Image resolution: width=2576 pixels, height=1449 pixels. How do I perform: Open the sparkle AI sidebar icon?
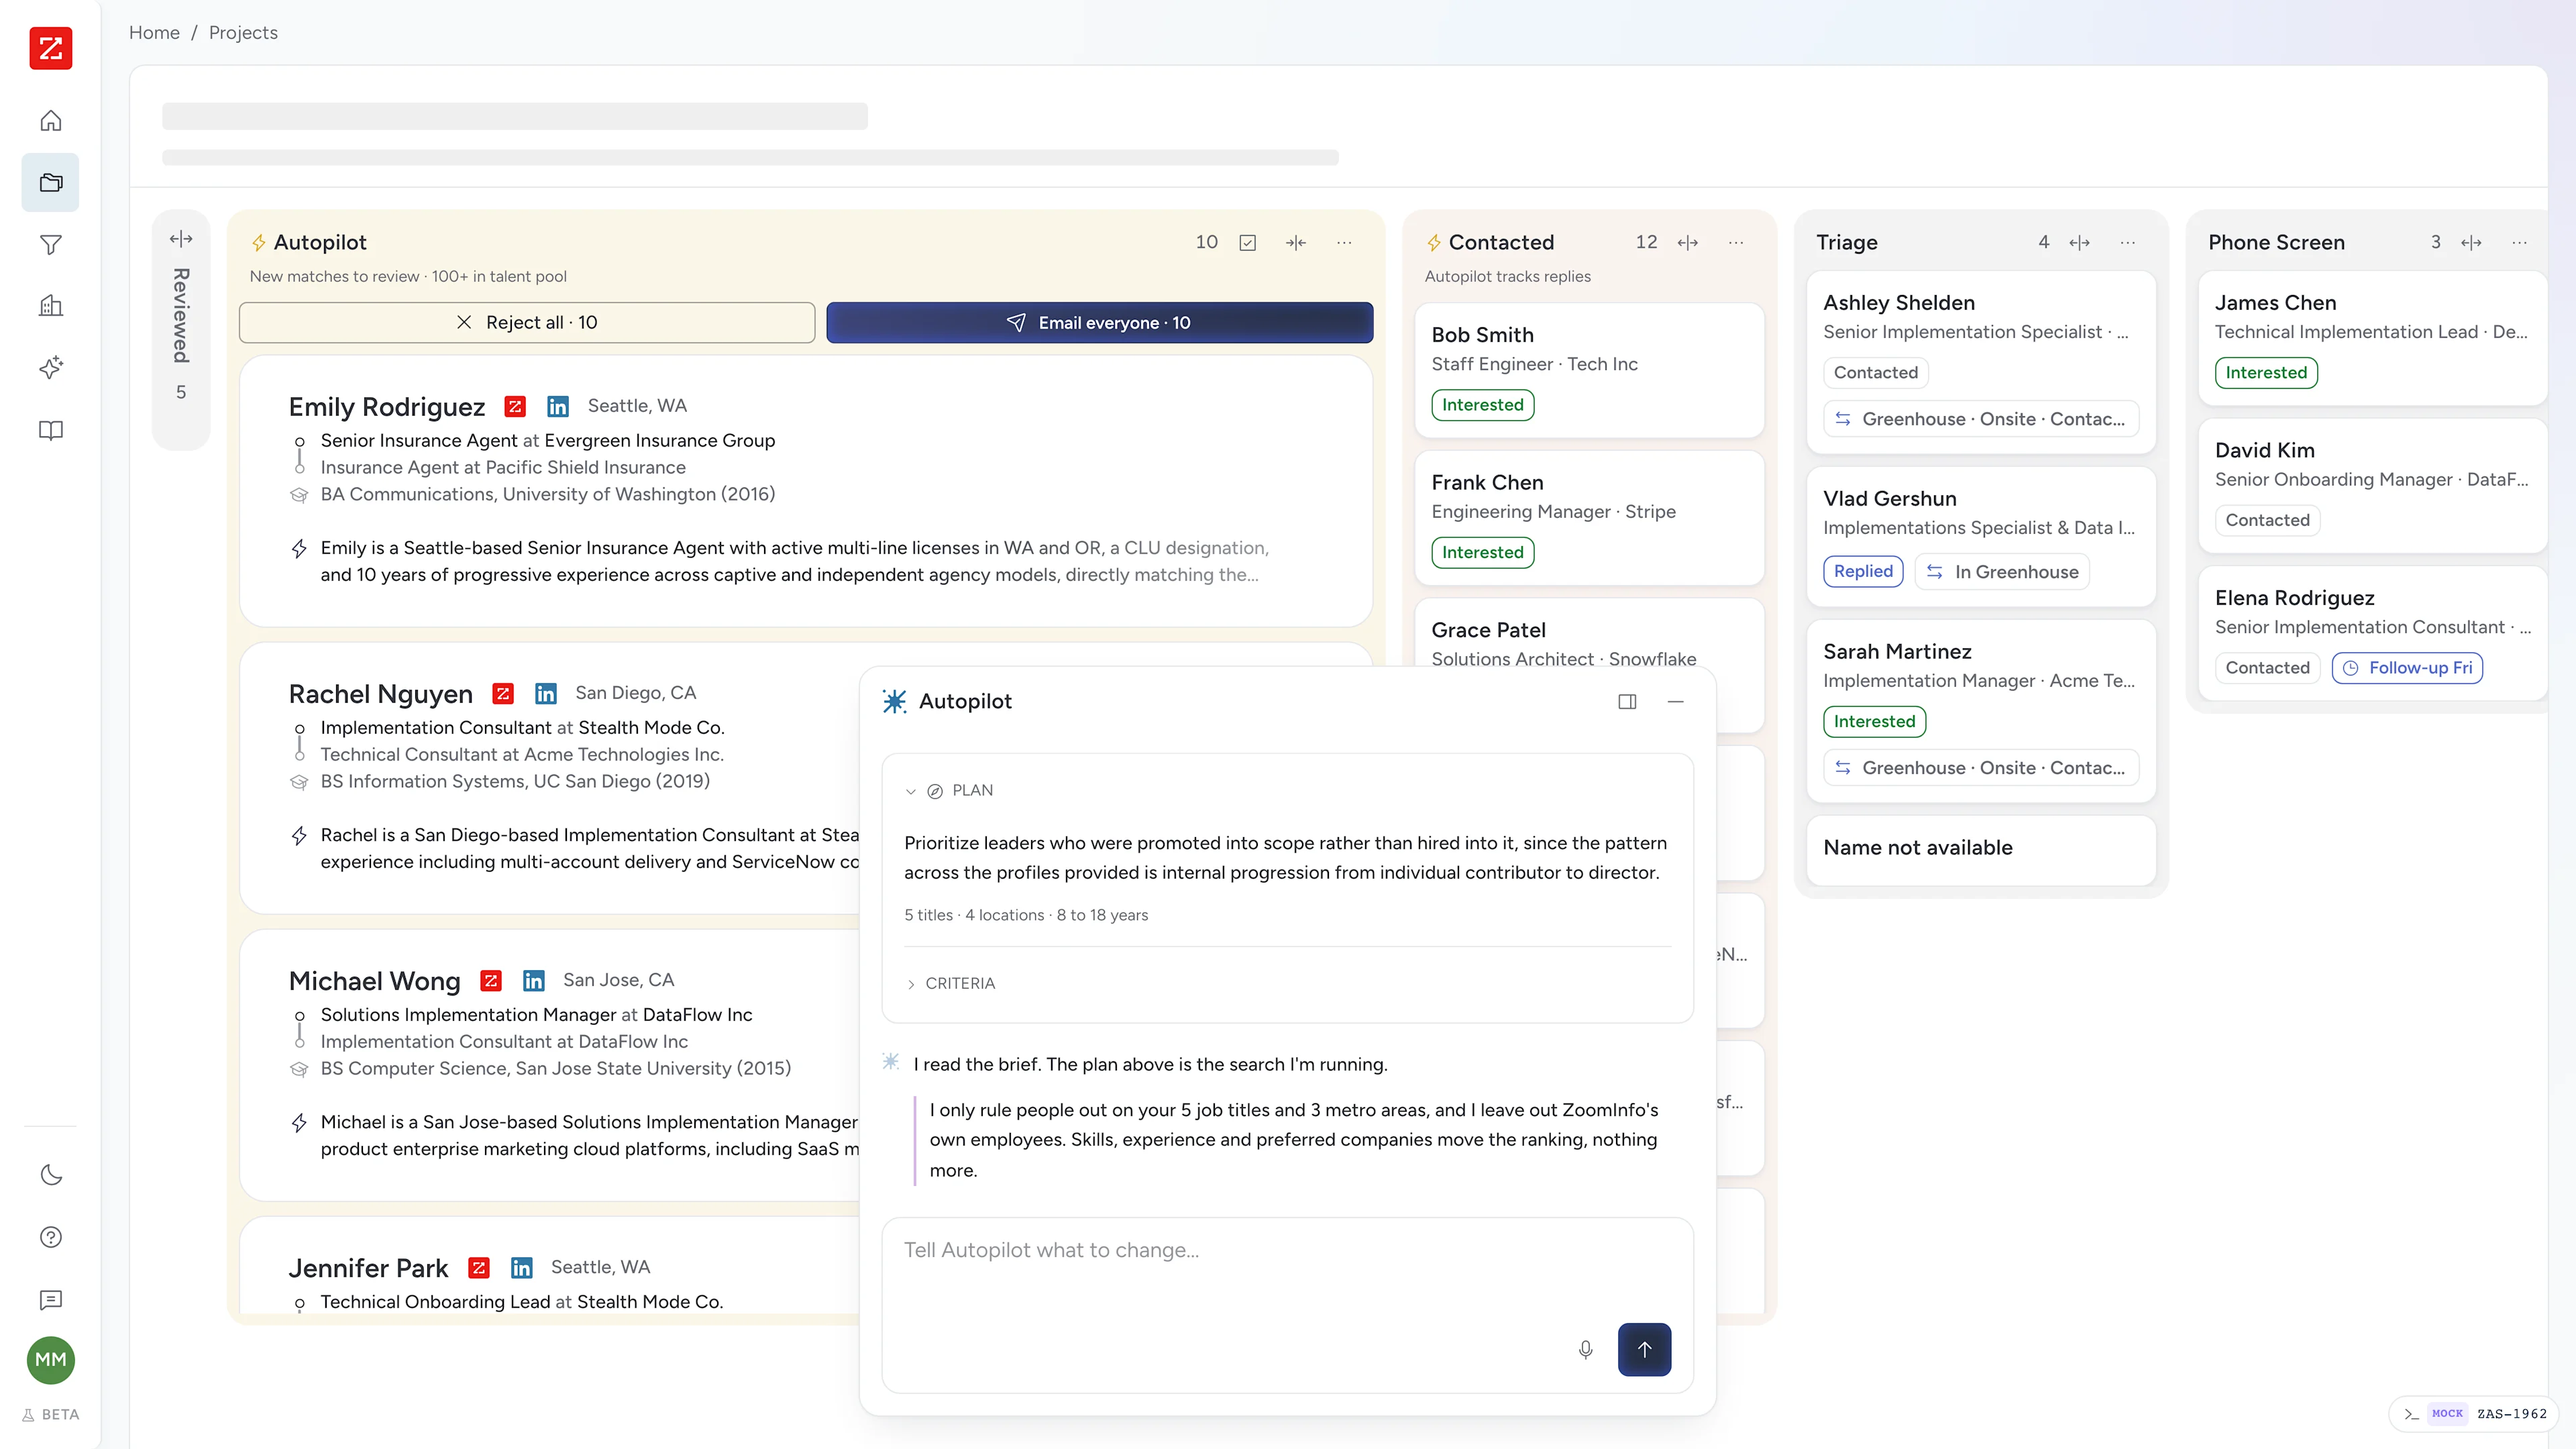point(51,368)
